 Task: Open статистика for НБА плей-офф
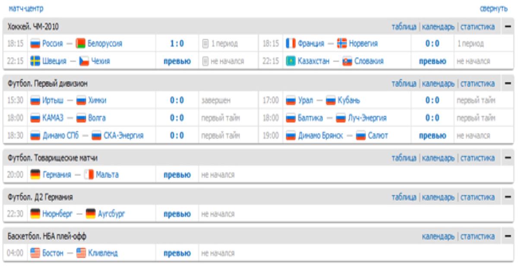(477, 236)
